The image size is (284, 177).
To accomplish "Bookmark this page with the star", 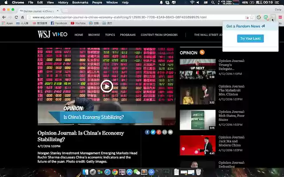I will [252, 17].
